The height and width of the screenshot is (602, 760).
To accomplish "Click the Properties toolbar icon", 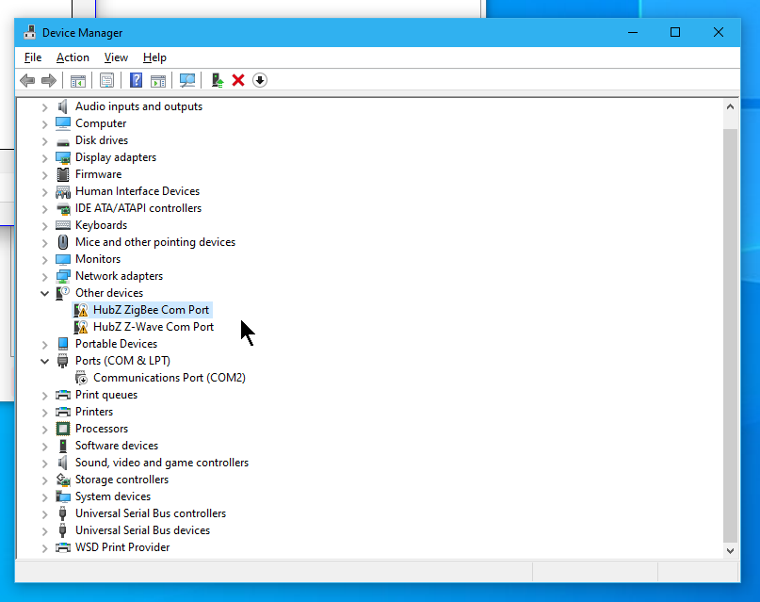I will [x=106, y=81].
